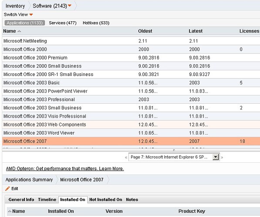Click license count 18 for Office 2007

242,141
